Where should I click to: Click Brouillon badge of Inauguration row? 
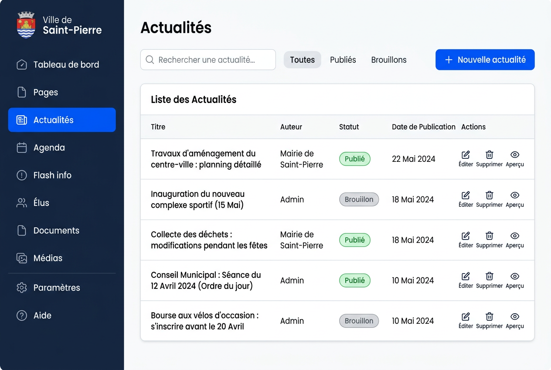(x=359, y=199)
